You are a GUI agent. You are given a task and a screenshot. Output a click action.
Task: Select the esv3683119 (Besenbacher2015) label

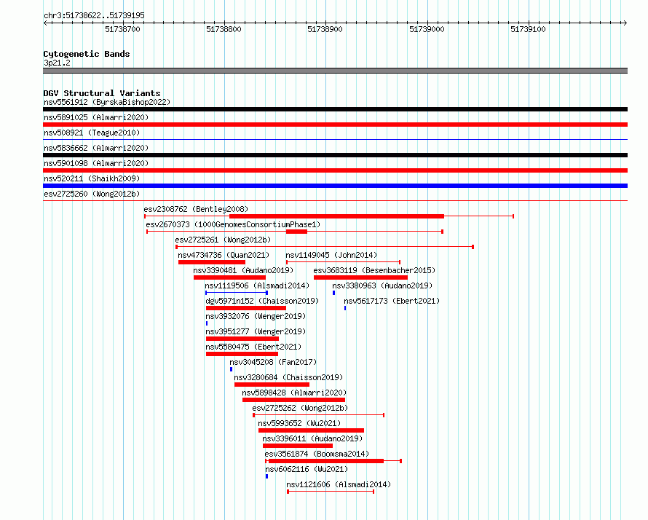[x=374, y=270]
